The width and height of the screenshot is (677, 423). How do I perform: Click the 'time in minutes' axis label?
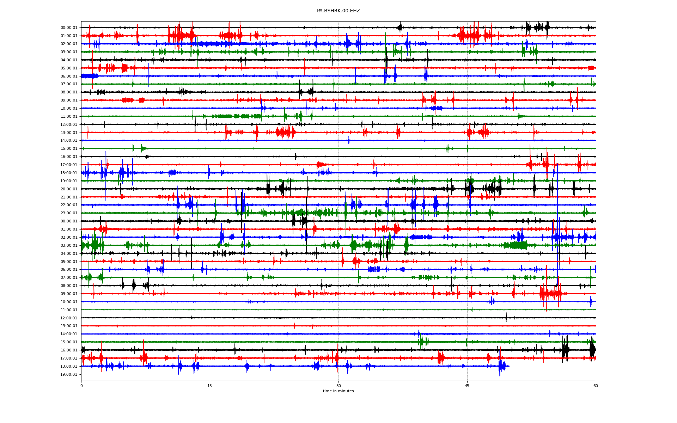[x=338, y=391]
